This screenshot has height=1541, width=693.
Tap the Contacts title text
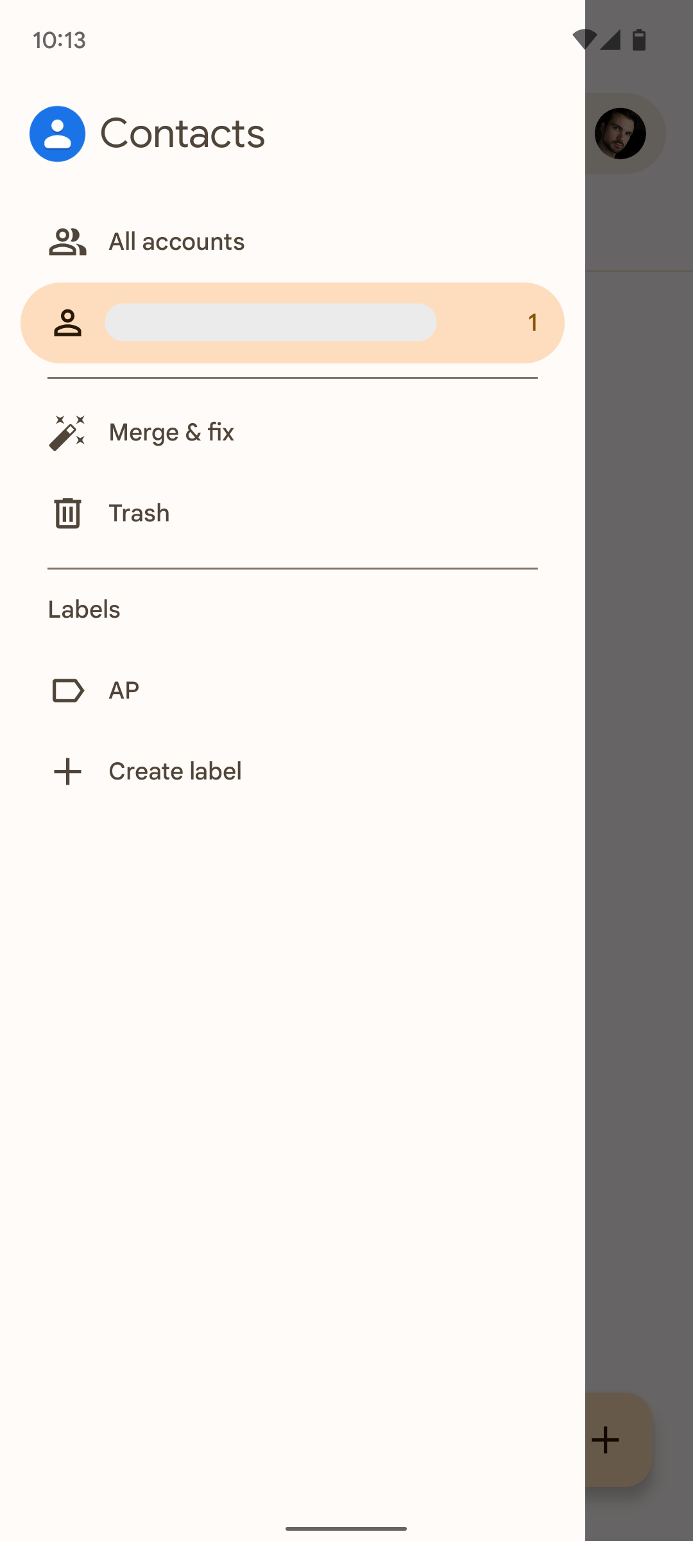(x=184, y=133)
